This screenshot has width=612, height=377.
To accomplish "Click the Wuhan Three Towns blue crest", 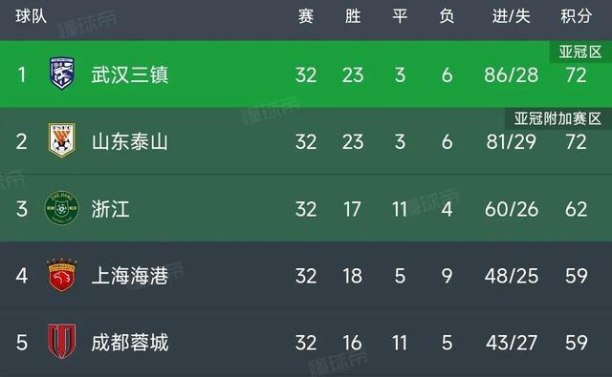I will 61,73.
